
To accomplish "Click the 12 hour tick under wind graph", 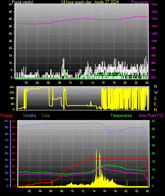I will click(81, 83).
